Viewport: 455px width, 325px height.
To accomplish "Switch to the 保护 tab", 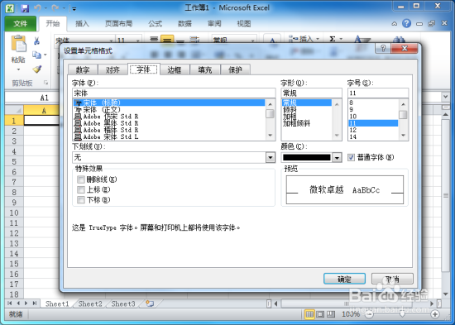I will pos(235,69).
